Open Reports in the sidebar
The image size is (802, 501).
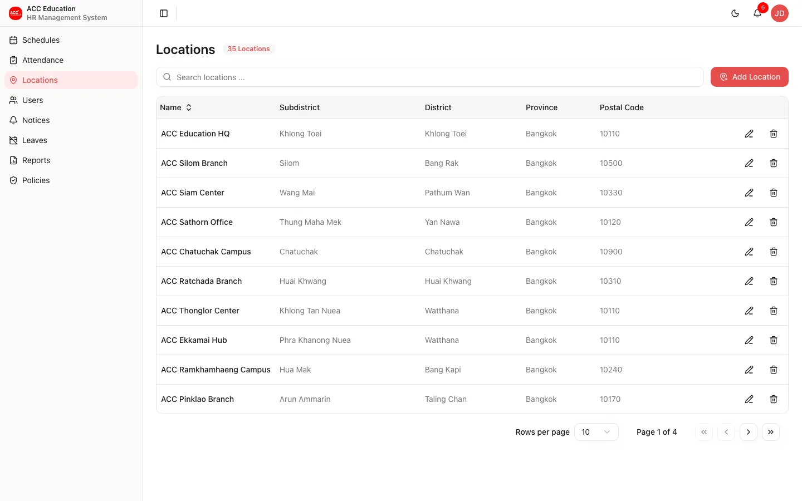71,160
